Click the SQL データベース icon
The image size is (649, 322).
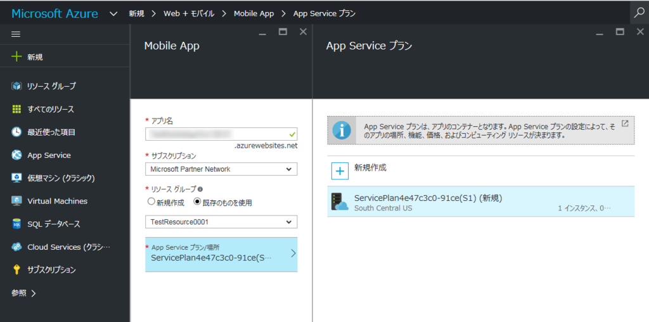pos(16,224)
